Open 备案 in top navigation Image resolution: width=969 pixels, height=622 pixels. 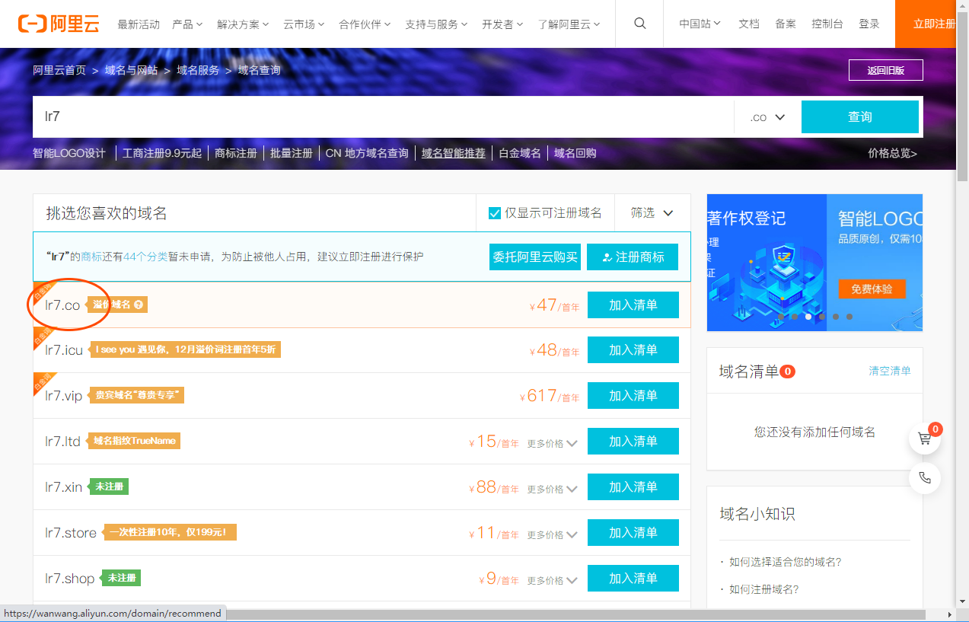pos(786,24)
